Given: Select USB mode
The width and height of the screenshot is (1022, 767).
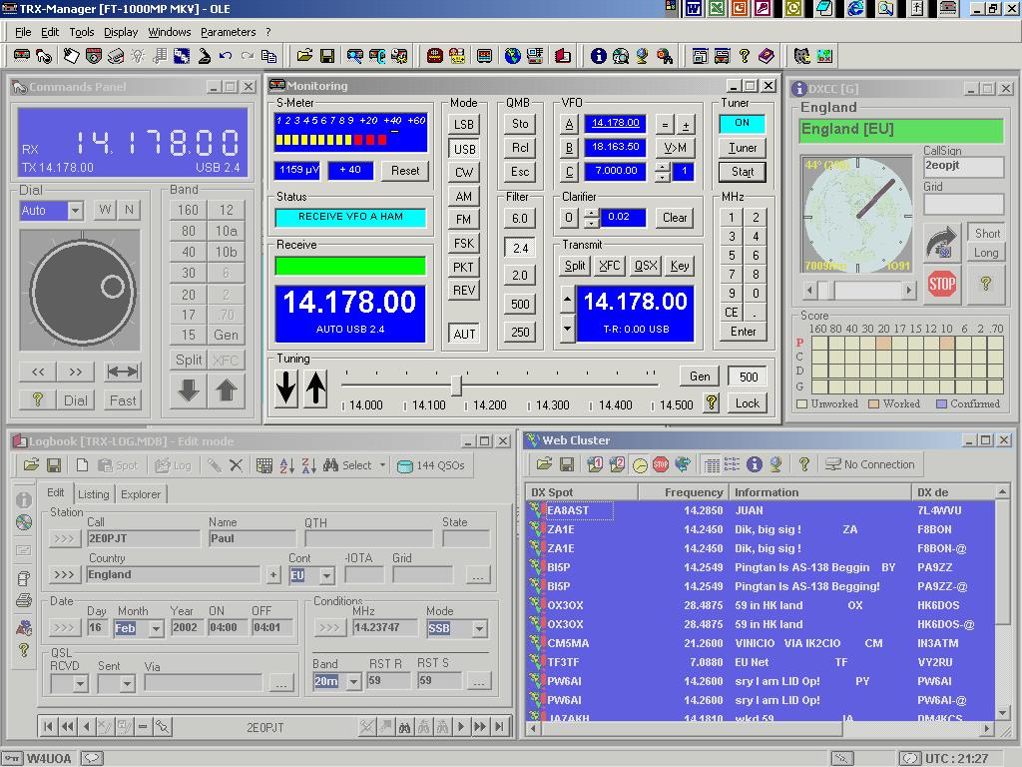Looking at the screenshot, I should point(464,150).
